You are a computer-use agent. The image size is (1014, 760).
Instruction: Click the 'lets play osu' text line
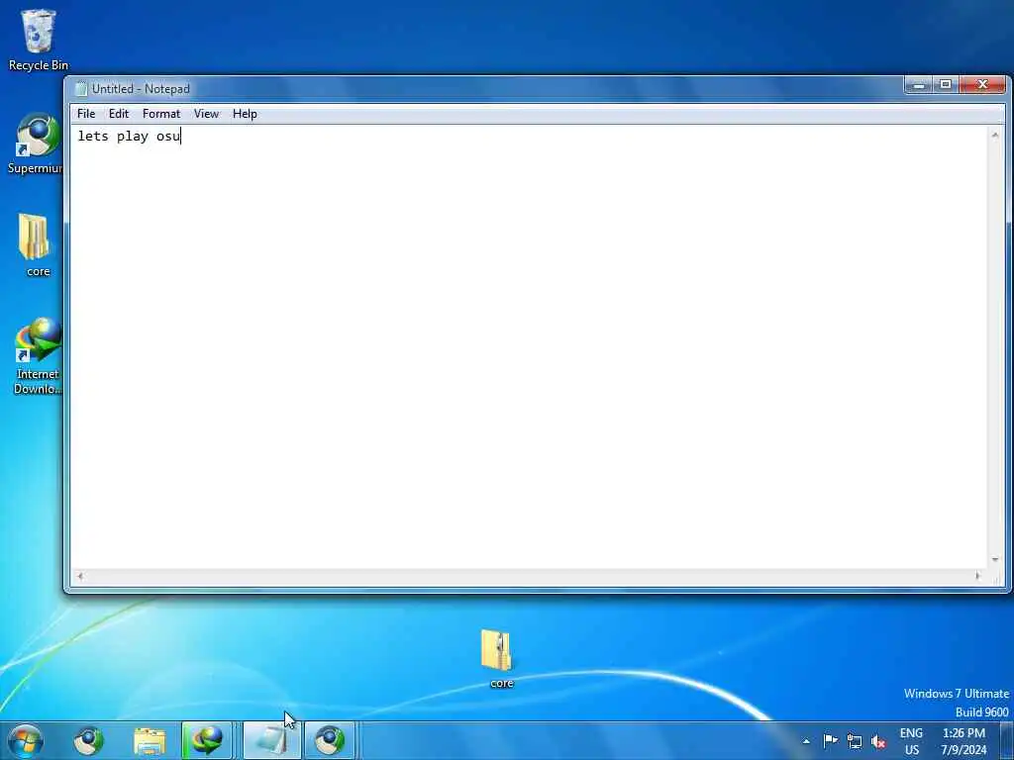129,137
